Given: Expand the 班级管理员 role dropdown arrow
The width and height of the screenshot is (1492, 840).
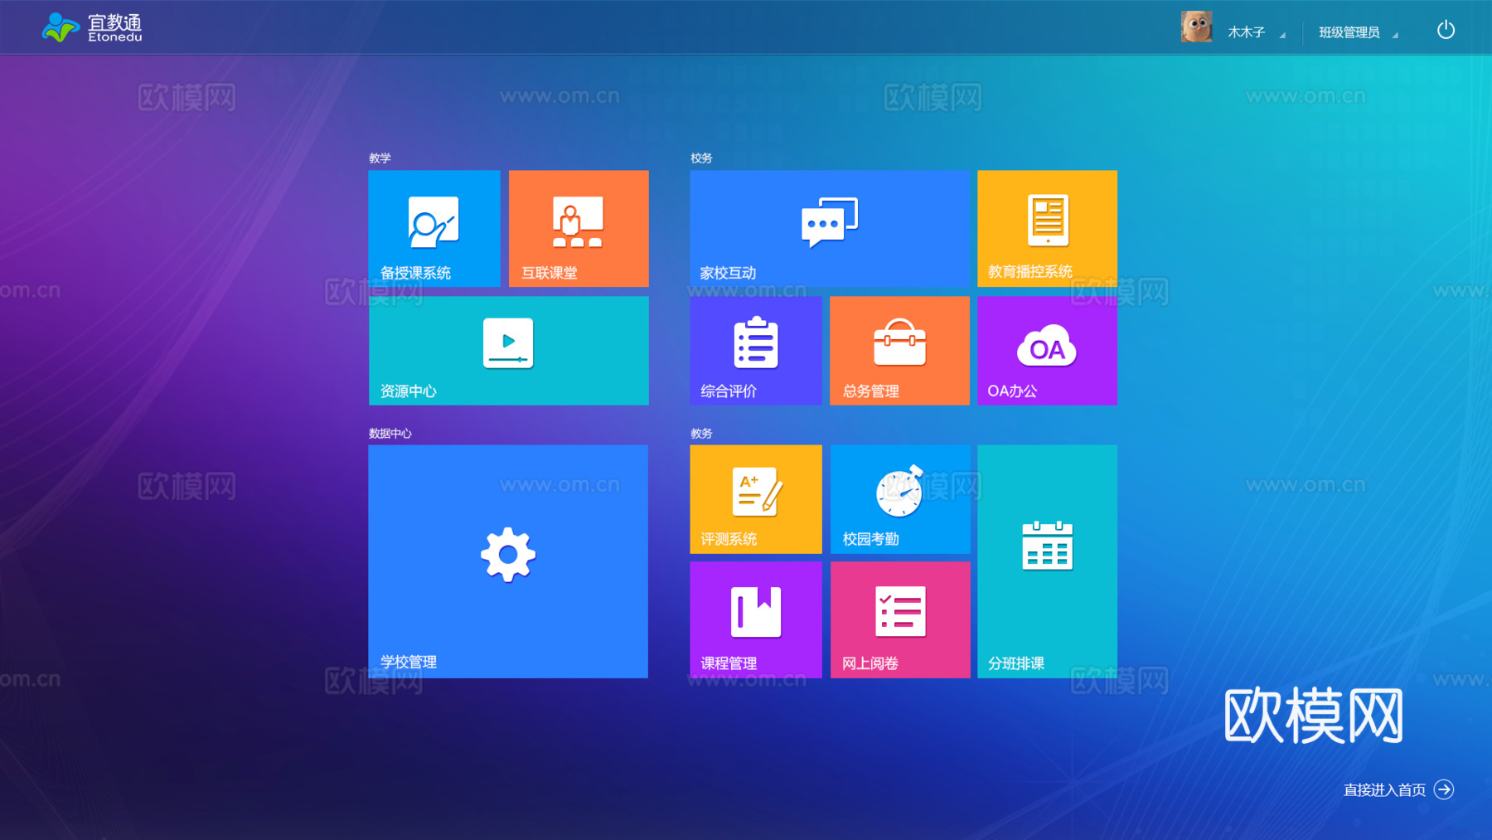Looking at the screenshot, I should (x=1395, y=35).
